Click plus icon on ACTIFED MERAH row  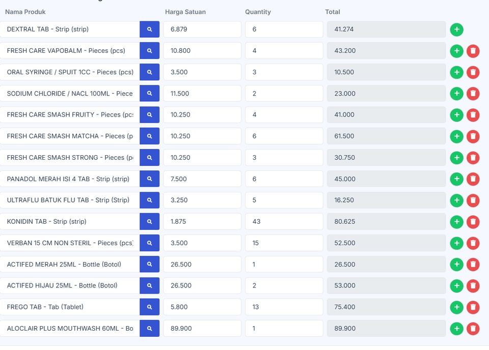[456, 265]
